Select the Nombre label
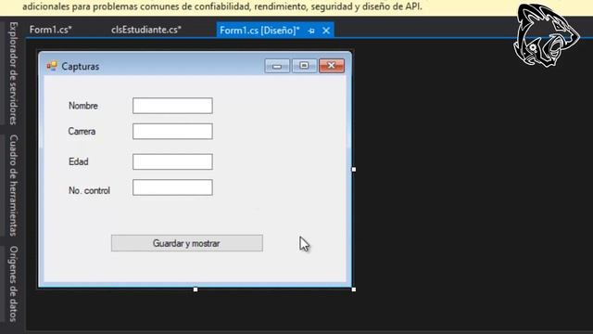The image size is (593, 334). (83, 106)
